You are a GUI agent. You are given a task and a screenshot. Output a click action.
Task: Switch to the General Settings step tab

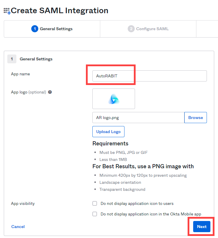point(52,29)
